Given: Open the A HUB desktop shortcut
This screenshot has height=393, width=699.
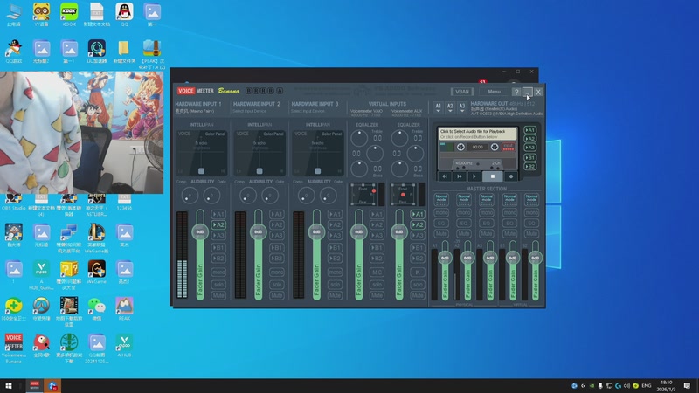Looking at the screenshot, I should (x=124, y=346).
